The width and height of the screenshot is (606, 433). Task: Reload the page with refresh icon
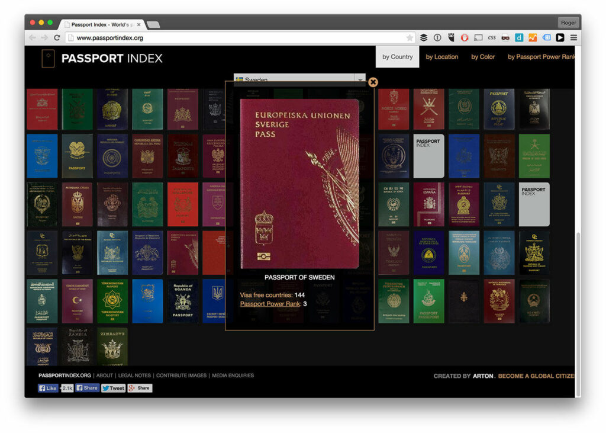point(57,37)
